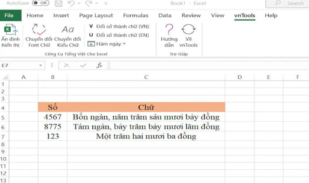This screenshot has height=183, width=309.
Task: Click the Số header cell
Action: point(53,107)
